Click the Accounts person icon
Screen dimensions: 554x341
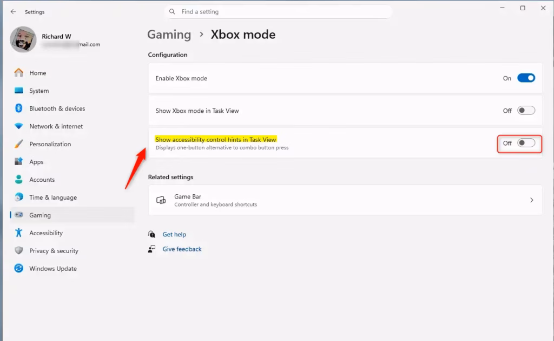(19, 180)
